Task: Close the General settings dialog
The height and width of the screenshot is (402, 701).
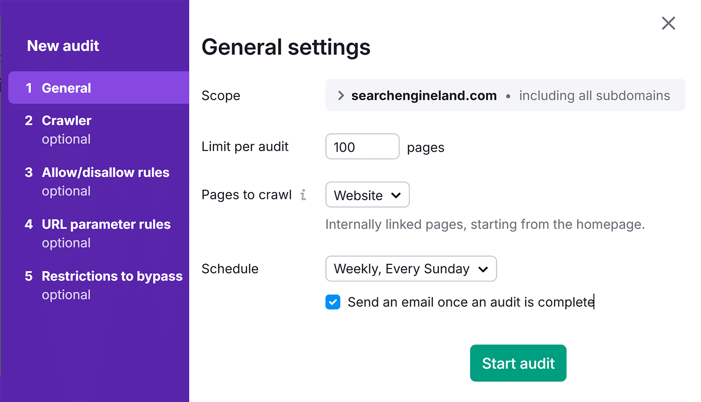Action: coord(668,23)
